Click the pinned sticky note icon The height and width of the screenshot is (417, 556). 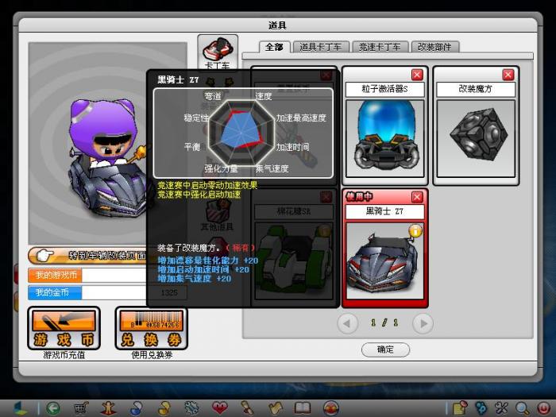tap(460, 408)
